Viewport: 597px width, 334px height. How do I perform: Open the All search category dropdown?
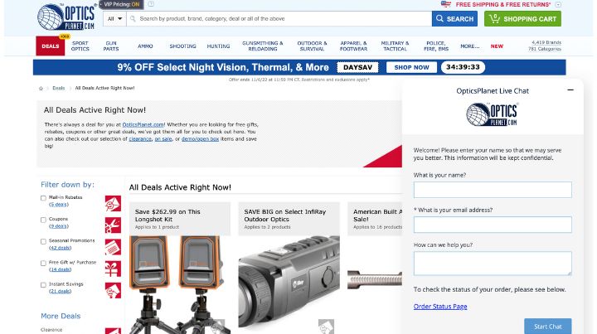click(114, 18)
